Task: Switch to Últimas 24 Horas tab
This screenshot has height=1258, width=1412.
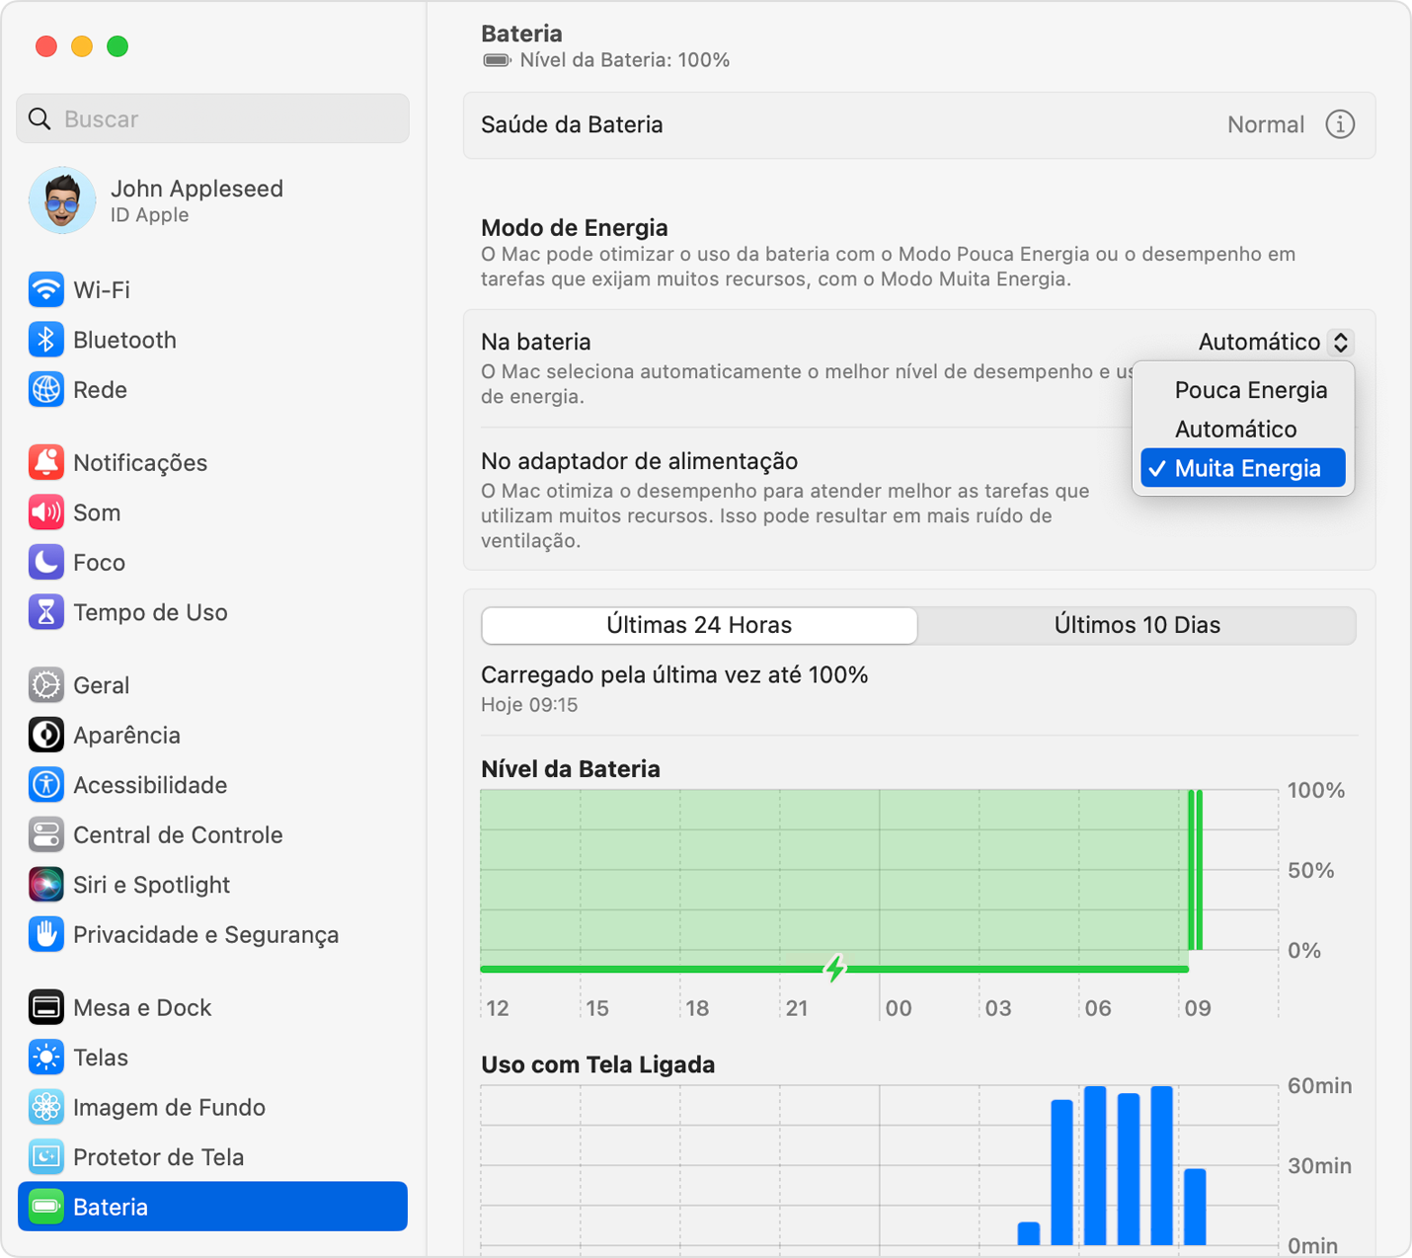Action: (699, 625)
